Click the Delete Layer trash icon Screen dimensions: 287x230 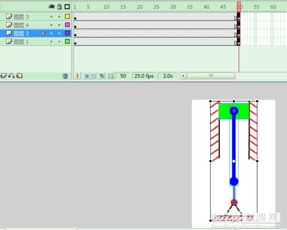click(65, 76)
